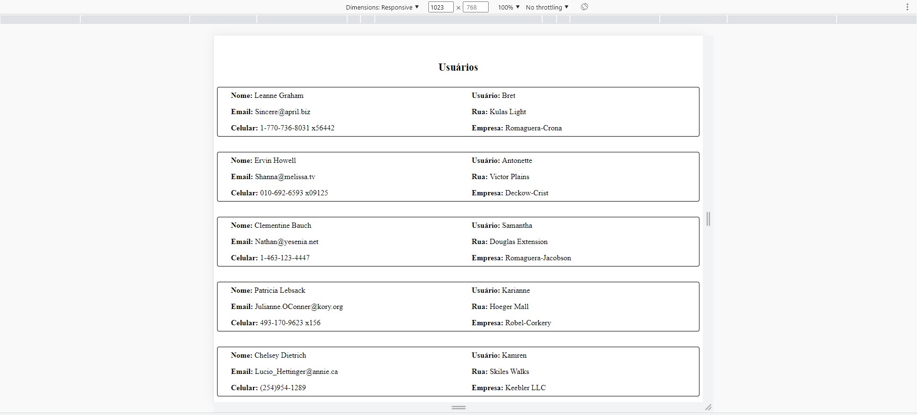Viewport: 917px width, 415px height.
Task: Click the name Clementine Bauch
Action: [x=283, y=225]
